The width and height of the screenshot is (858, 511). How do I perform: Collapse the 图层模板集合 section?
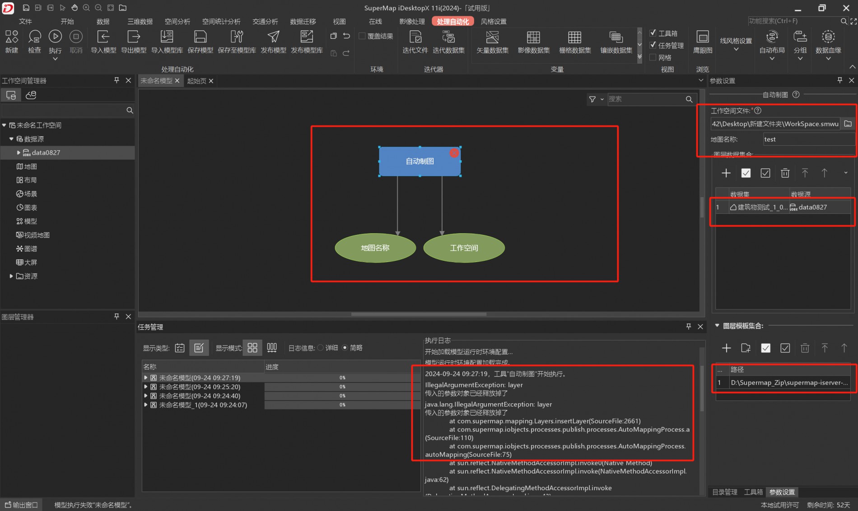tap(717, 326)
